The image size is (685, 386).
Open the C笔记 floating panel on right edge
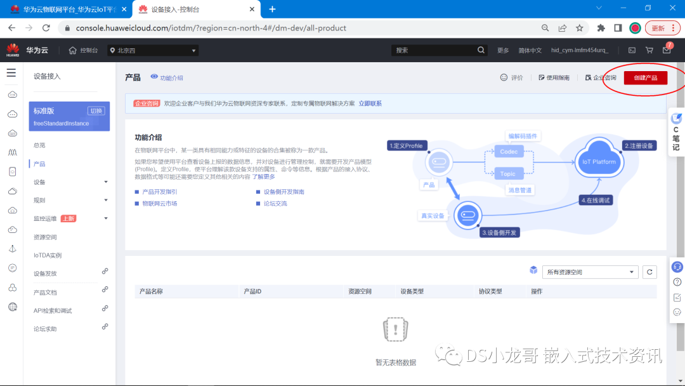point(676,133)
